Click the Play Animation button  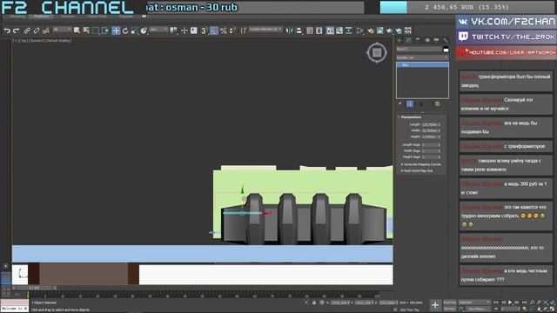[x=510, y=303]
